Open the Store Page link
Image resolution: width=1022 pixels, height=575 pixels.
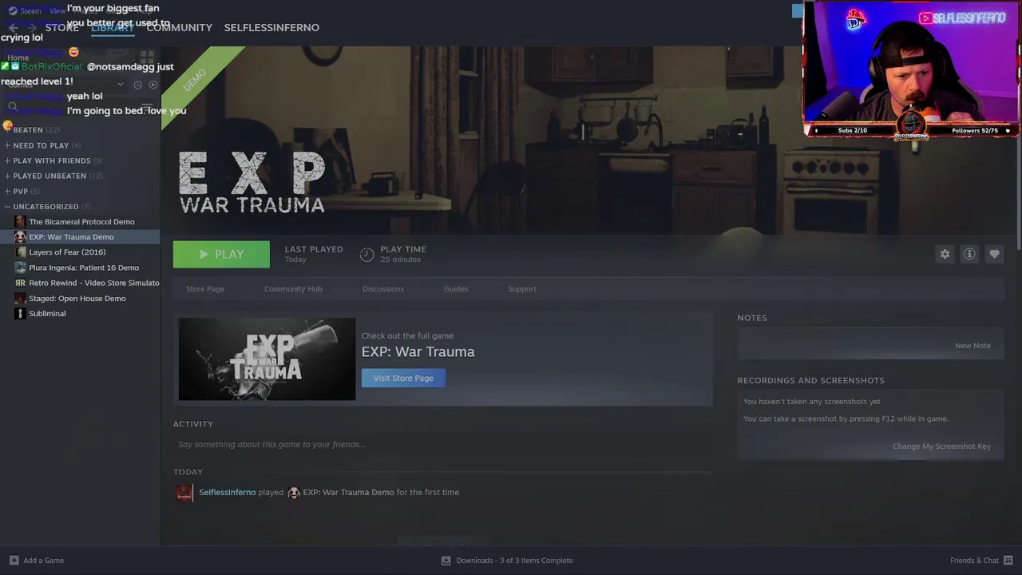pos(205,289)
